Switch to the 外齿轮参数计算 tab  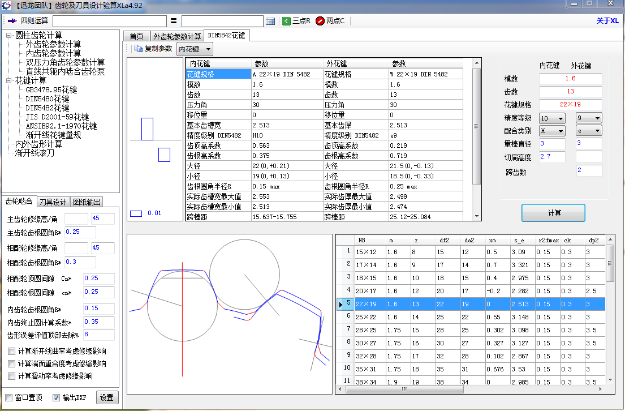point(177,36)
